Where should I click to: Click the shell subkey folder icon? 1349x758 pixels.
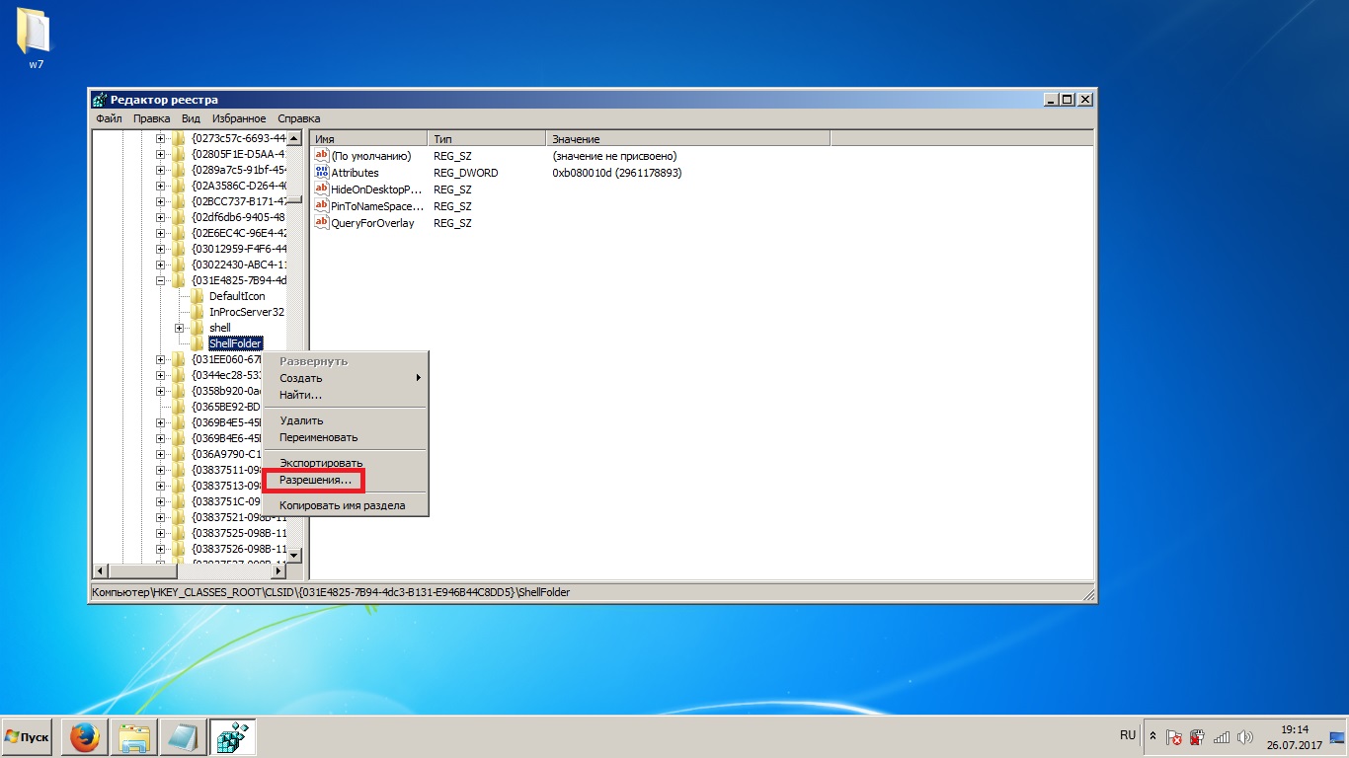(x=198, y=328)
